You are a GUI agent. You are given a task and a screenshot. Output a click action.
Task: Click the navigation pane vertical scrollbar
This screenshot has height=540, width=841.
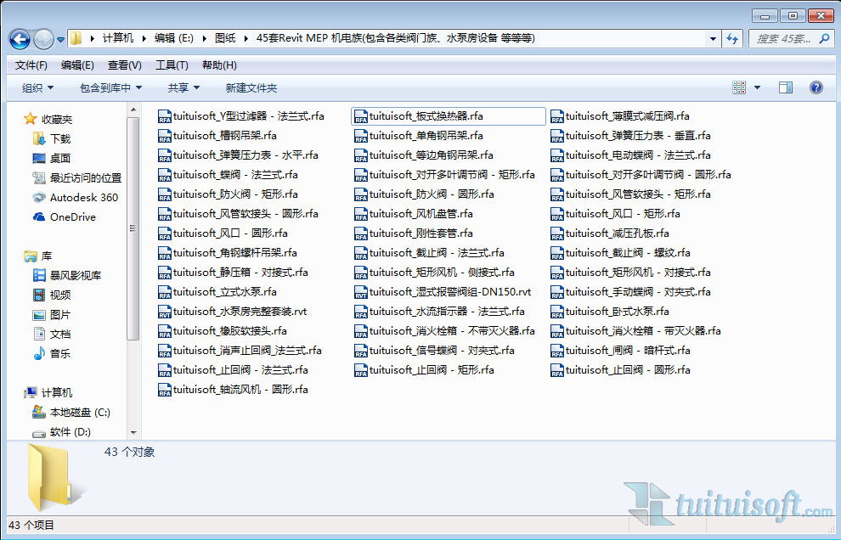pos(133,228)
